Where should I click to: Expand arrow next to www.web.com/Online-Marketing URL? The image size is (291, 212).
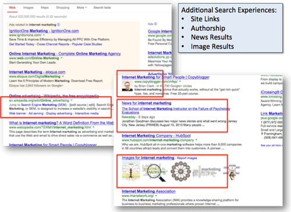point(62,58)
